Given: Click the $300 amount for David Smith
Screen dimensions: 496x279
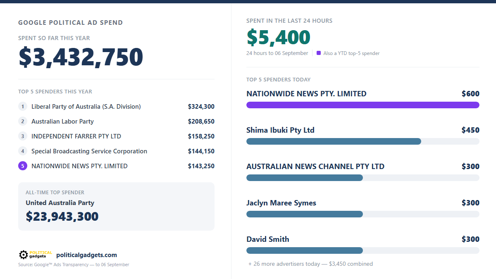Looking at the screenshot, I should 470,239.
